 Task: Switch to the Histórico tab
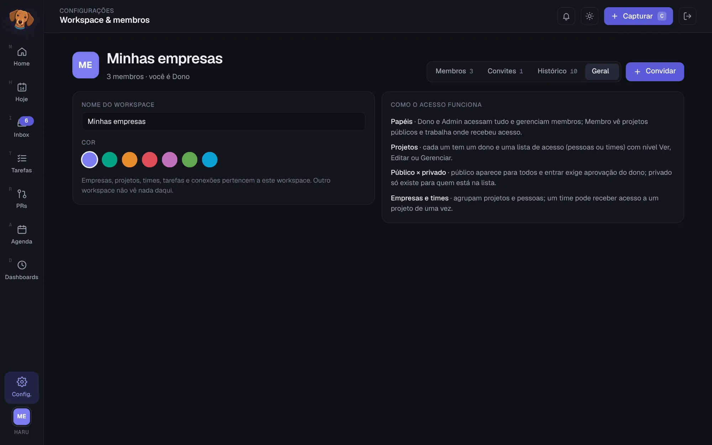click(x=557, y=71)
